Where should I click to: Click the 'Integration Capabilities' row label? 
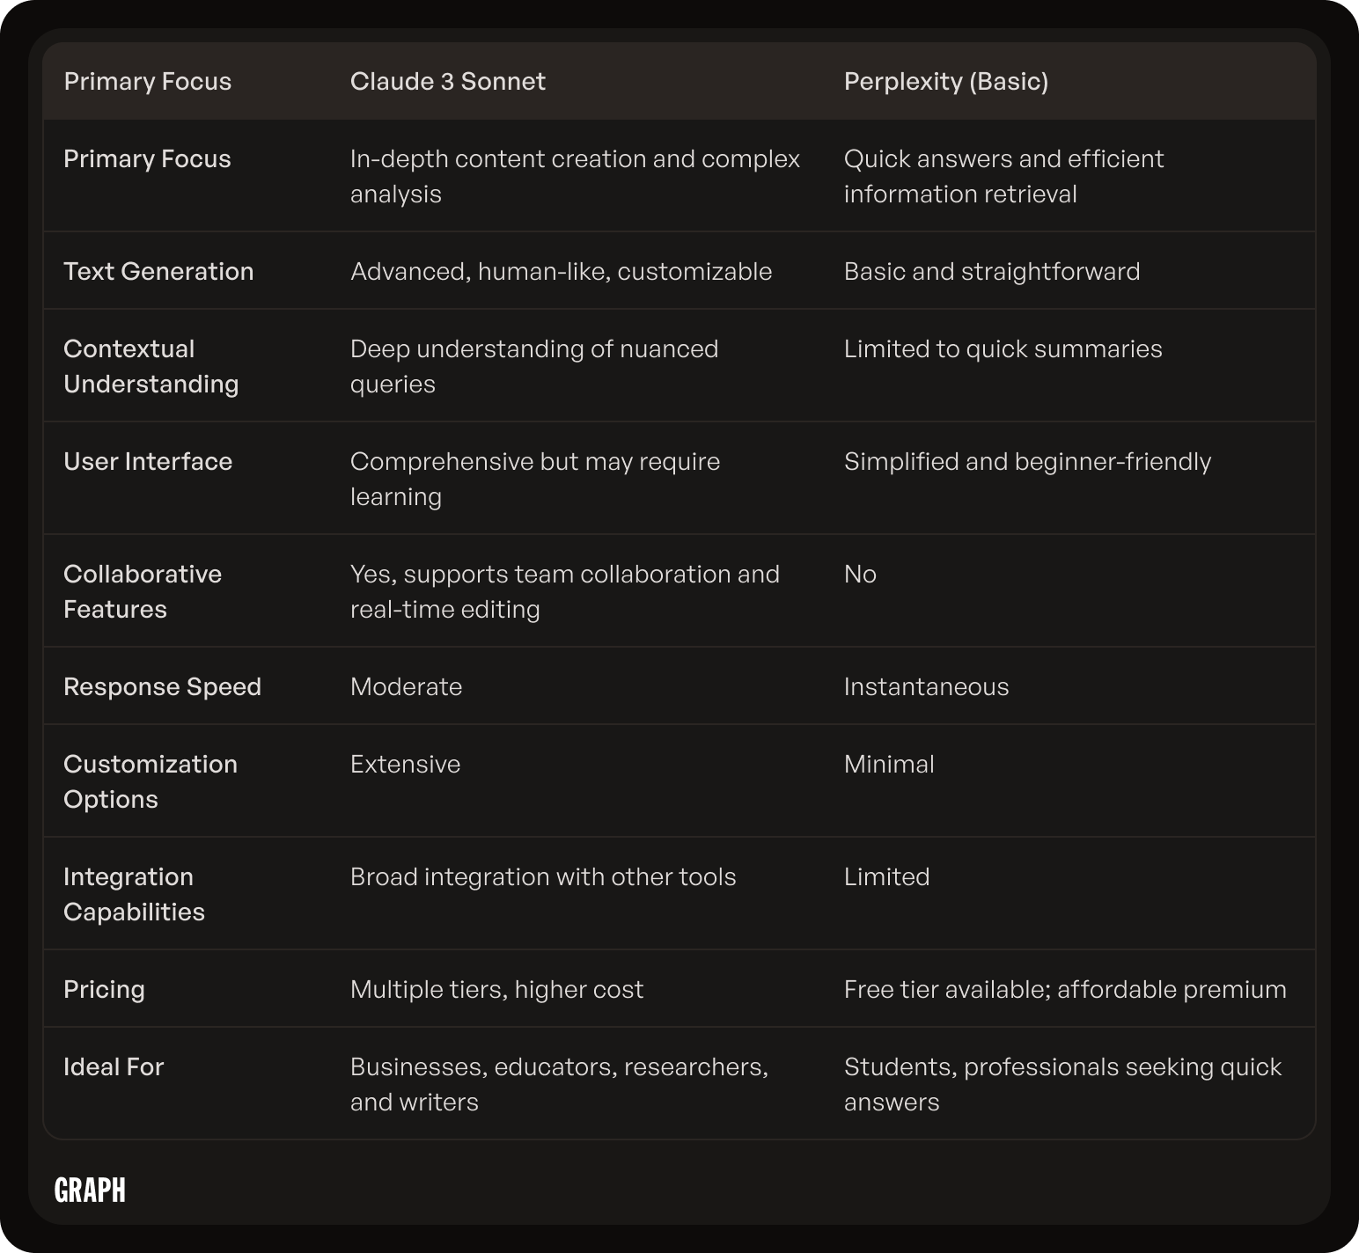click(134, 894)
